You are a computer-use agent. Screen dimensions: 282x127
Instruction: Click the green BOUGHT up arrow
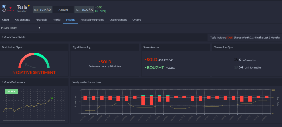[x=145, y=68]
